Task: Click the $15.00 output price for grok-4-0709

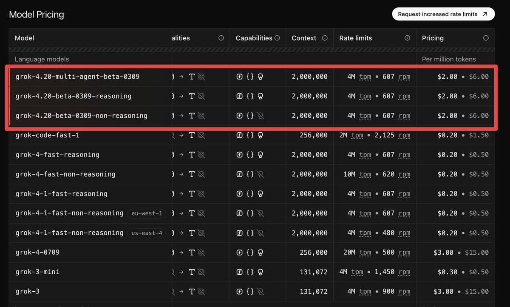Action: [477, 253]
